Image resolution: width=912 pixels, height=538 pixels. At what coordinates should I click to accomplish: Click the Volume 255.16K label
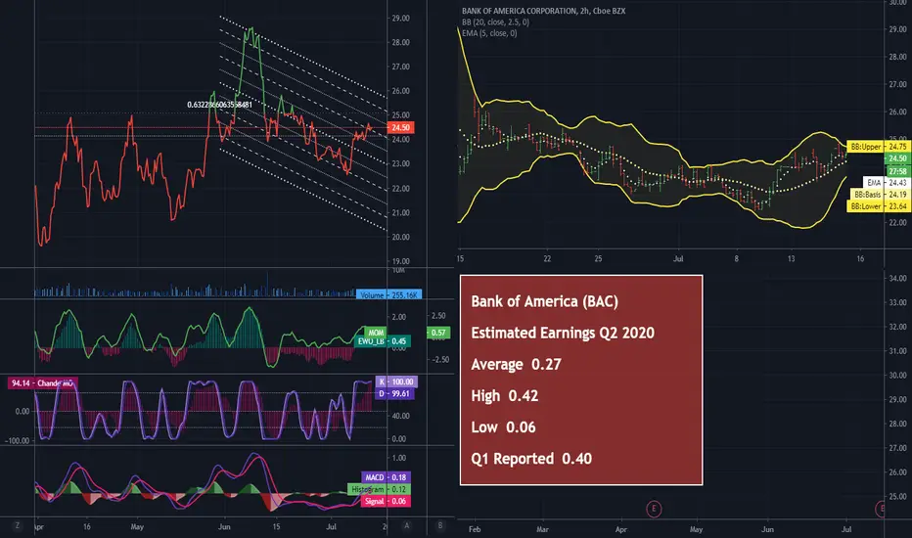point(388,294)
